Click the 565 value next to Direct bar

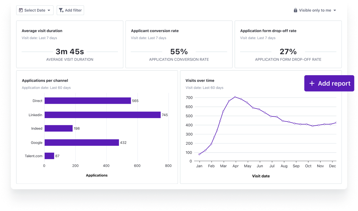[x=135, y=101]
